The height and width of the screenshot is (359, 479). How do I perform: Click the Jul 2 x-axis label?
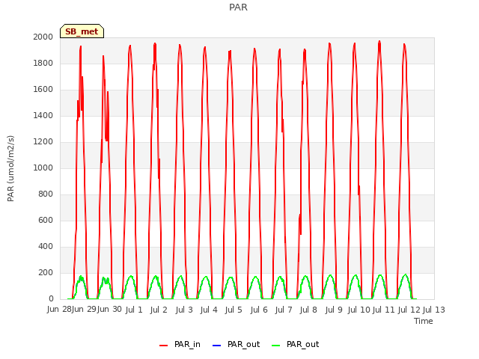[x=159, y=310]
